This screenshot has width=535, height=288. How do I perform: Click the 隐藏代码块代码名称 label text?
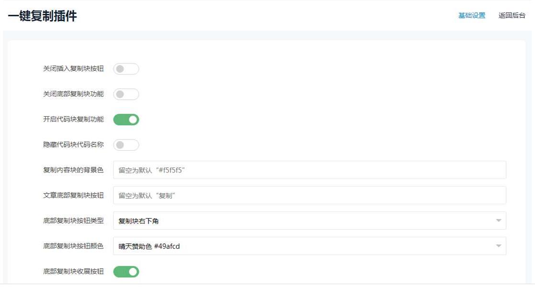click(x=73, y=144)
